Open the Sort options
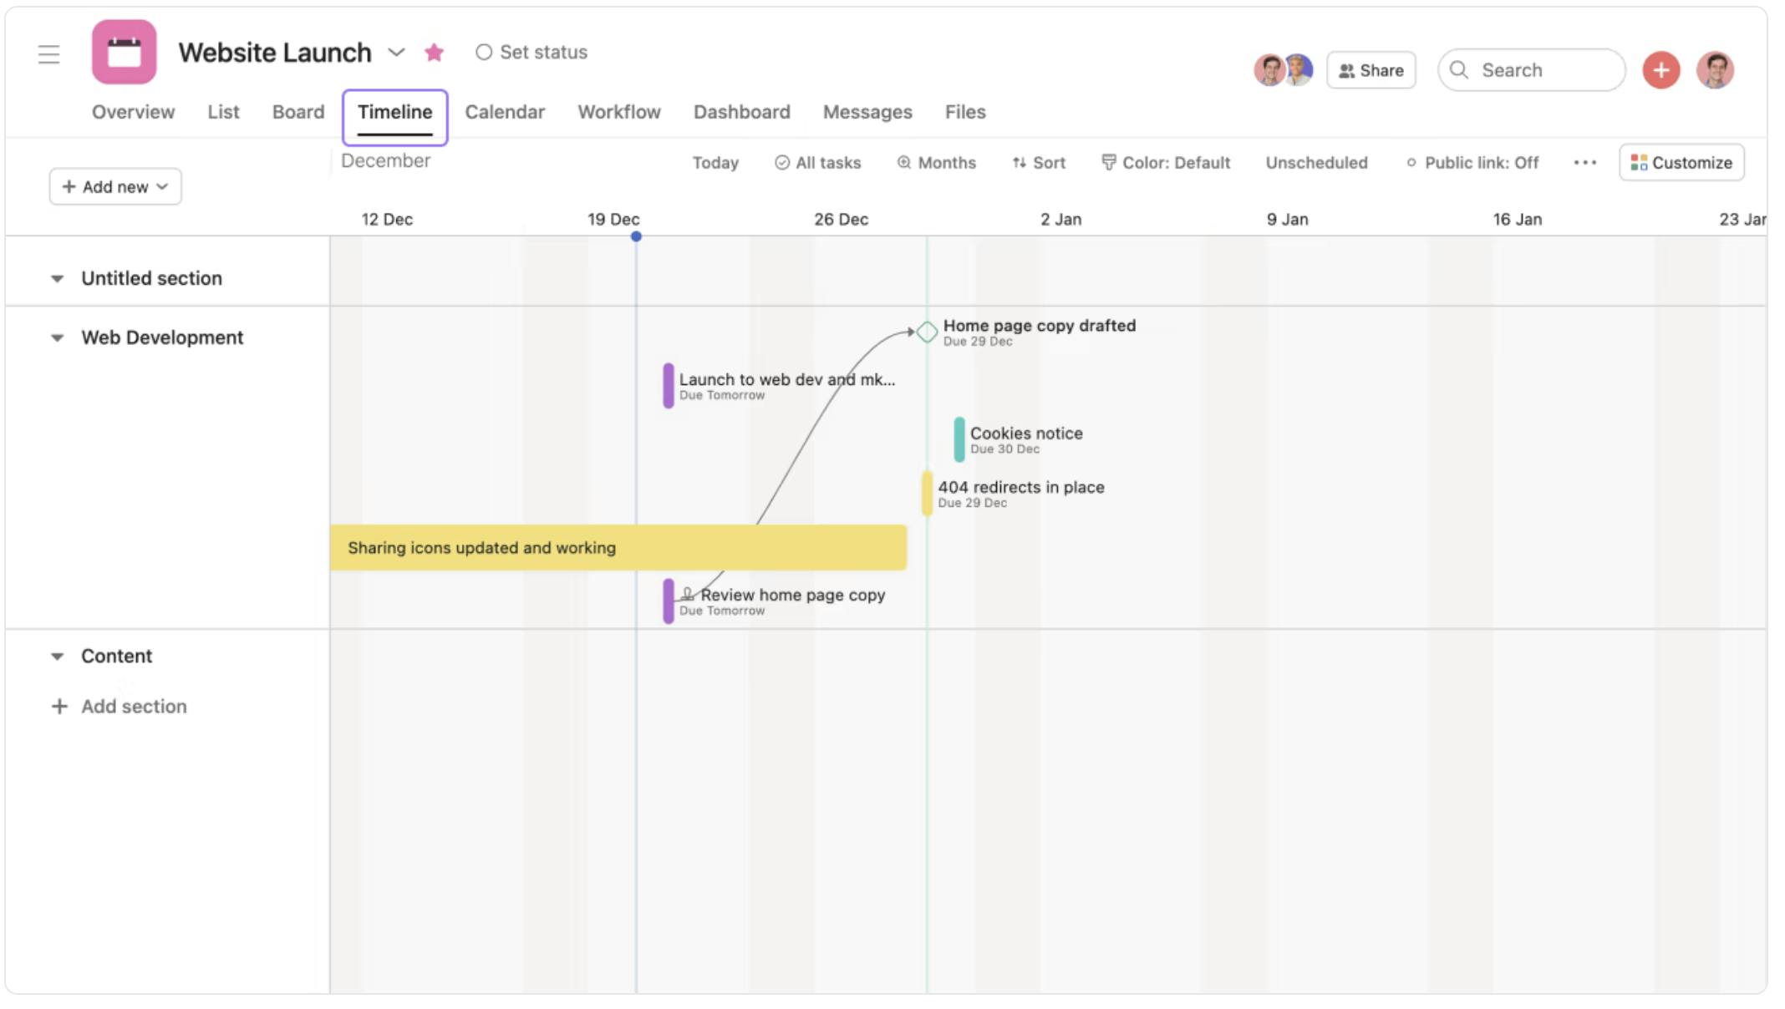 point(1039,163)
